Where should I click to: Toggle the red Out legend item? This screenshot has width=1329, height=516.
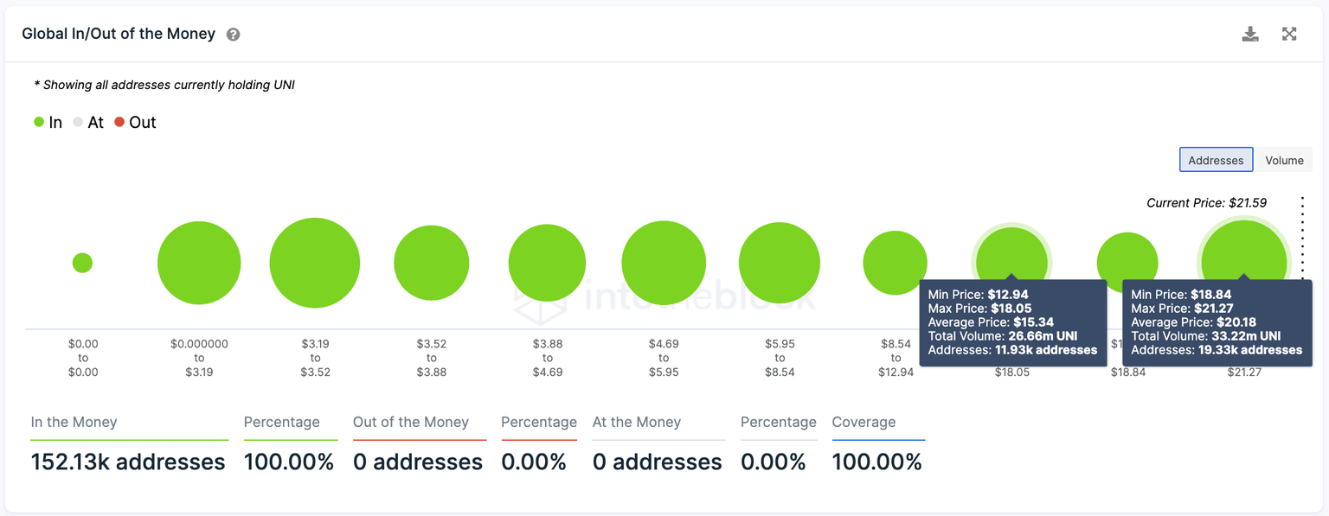coord(135,123)
